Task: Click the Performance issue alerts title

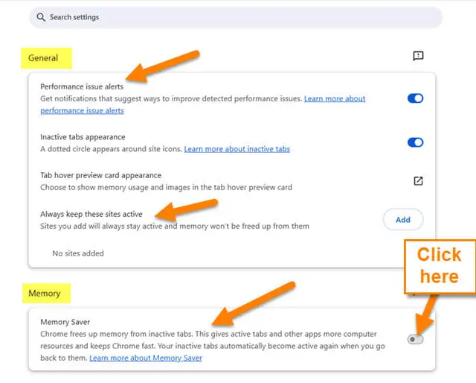Action: coord(82,86)
